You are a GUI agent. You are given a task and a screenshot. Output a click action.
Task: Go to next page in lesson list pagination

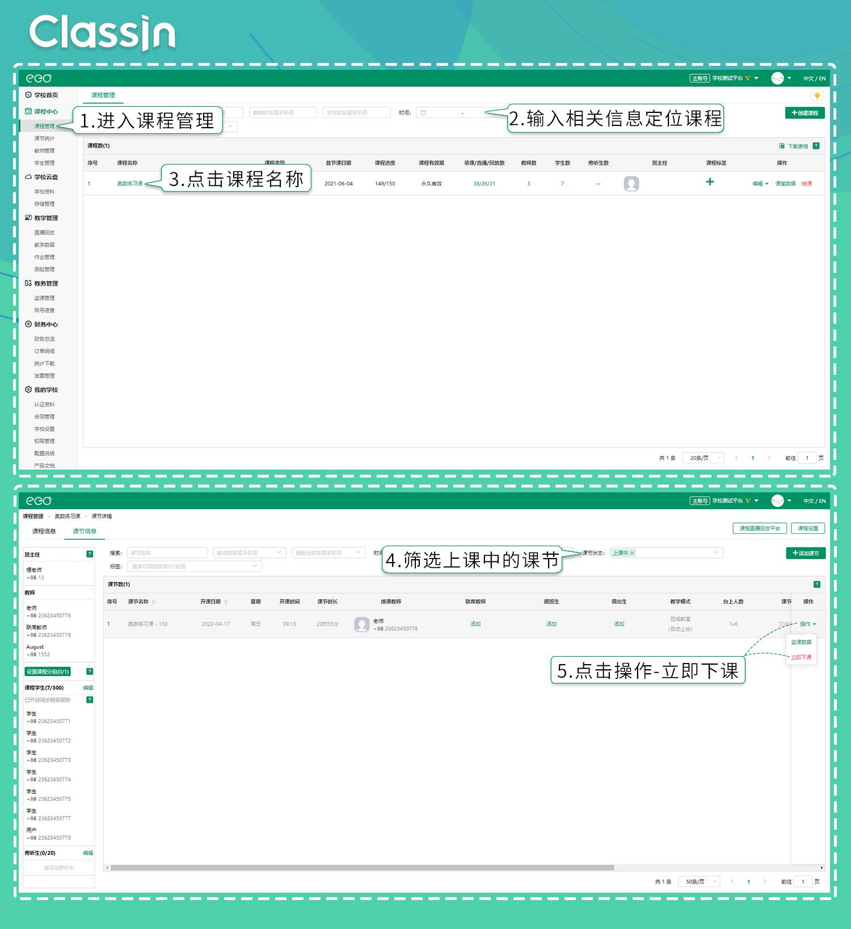765,881
